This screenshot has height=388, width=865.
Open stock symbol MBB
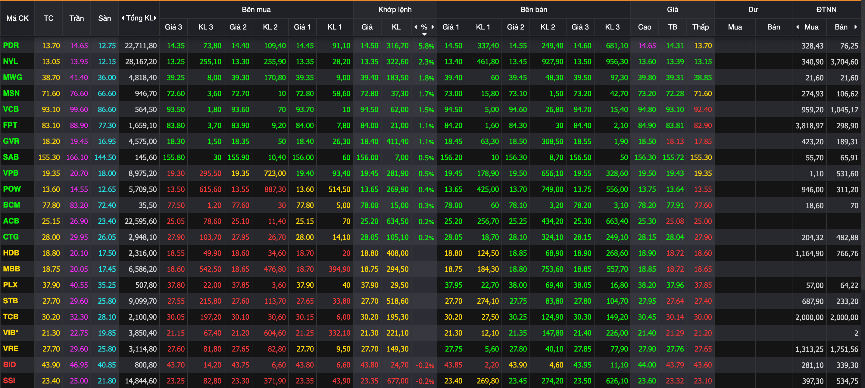click(12, 269)
